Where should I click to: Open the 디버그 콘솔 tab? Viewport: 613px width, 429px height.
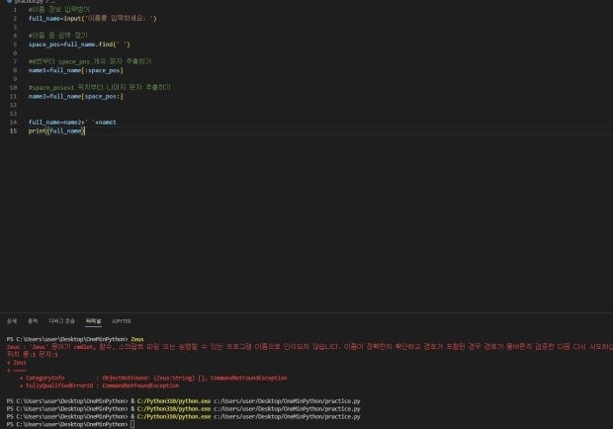(x=61, y=321)
